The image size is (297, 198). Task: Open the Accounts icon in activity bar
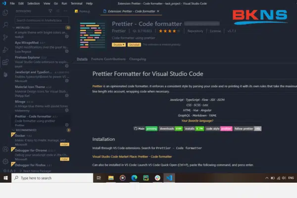[x=5, y=149]
